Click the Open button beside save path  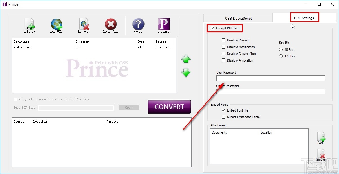point(129,107)
